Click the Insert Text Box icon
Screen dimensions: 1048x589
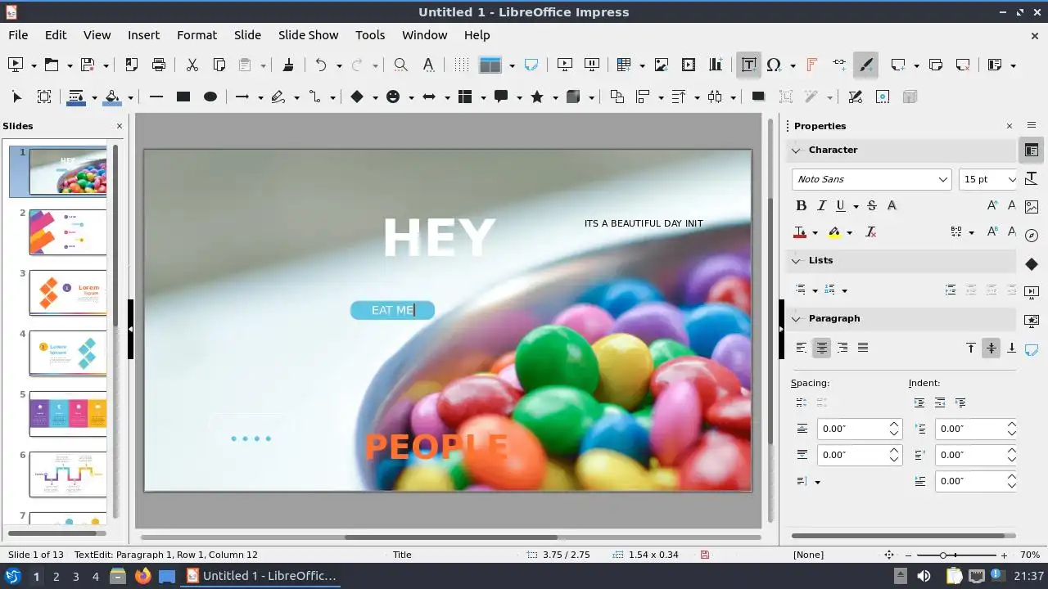pyautogui.click(x=748, y=65)
